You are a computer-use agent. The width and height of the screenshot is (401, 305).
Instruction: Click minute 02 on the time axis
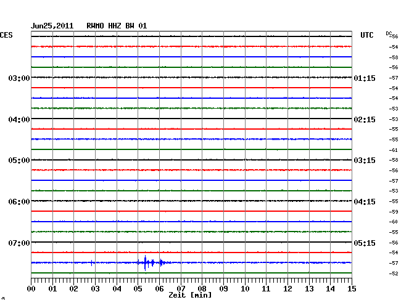pyautogui.click(x=73, y=289)
